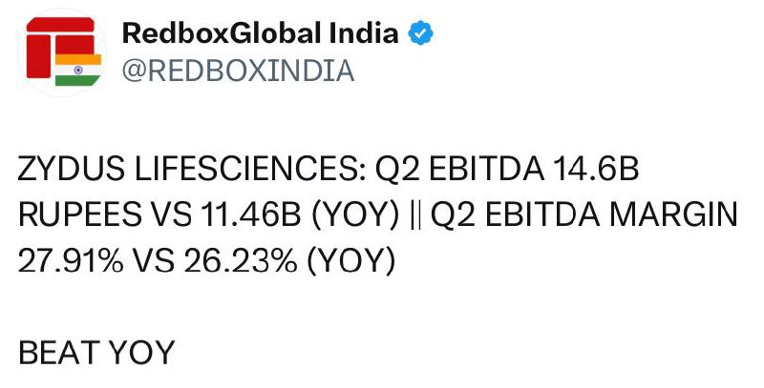Click the Indian flag in the avatar
764x388 pixels.
click(78, 70)
